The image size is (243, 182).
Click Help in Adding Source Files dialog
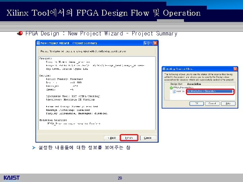tap(228, 103)
